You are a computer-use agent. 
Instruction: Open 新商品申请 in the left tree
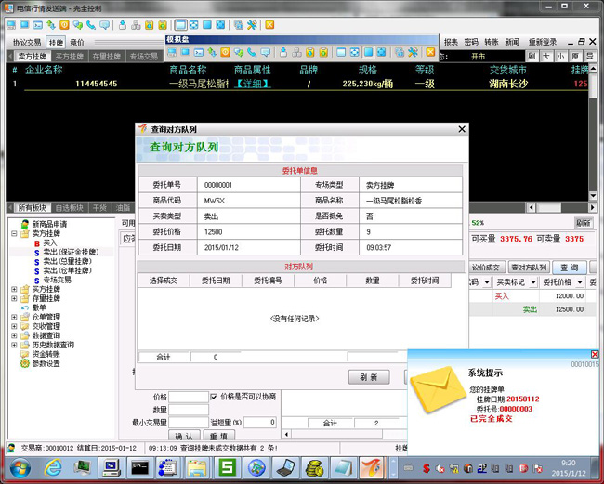pyautogui.click(x=49, y=224)
